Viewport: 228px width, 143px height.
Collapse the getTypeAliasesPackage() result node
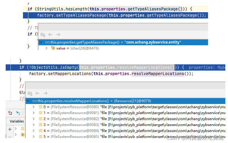pyautogui.click(x=41, y=42)
